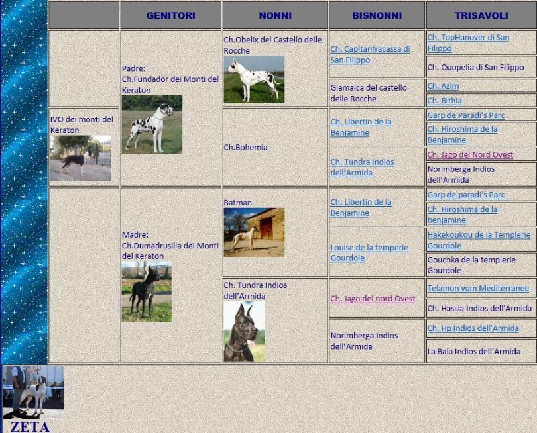Select 'Norimberga Indios dell'Armida' in Trisavoli column

click(x=461, y=174)
